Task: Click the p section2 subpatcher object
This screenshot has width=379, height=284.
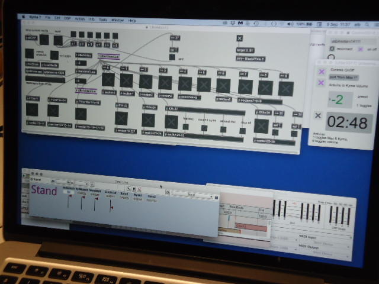Action: pos(146,95)
